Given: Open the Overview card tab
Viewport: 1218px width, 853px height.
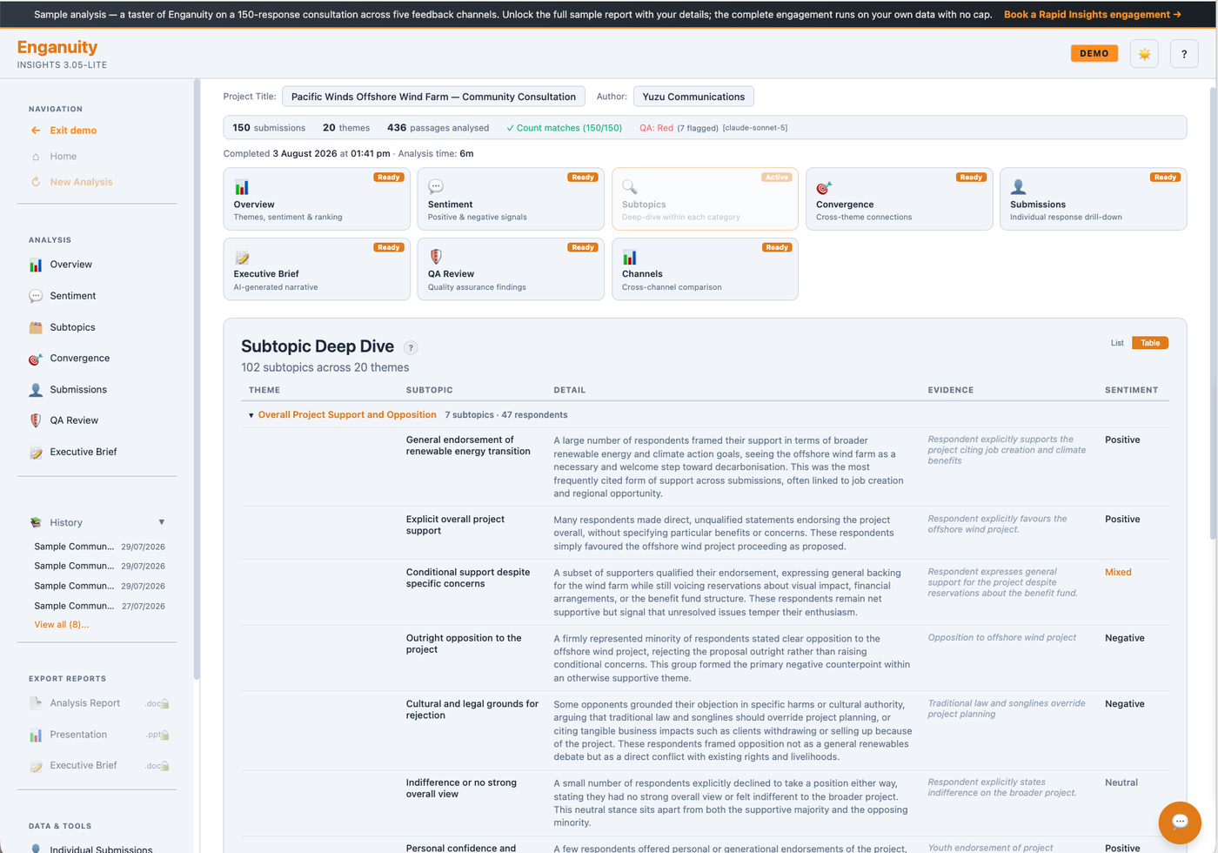Looking at the screenshot, I should pyautogui.click(x=317, y=199).
